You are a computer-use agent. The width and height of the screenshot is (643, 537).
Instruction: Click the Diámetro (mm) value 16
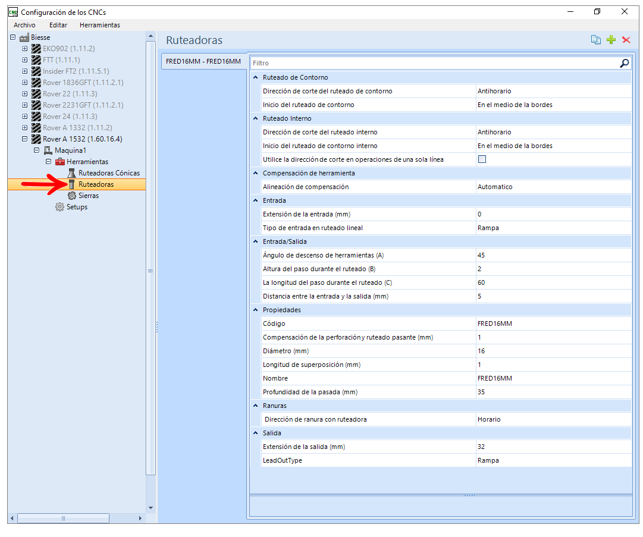(554, 351)
